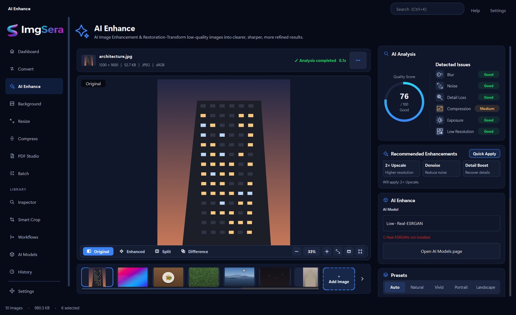Go to Resize in sidebar
The image size is (516, 315).
(x=34, y=121)
